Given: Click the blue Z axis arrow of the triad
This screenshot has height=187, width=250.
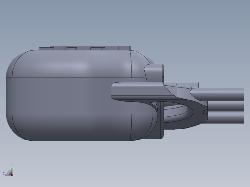Looking at the screenshot, I should 8,175.
